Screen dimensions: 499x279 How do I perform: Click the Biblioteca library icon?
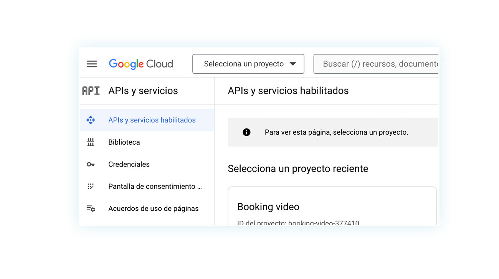(91, 142)
